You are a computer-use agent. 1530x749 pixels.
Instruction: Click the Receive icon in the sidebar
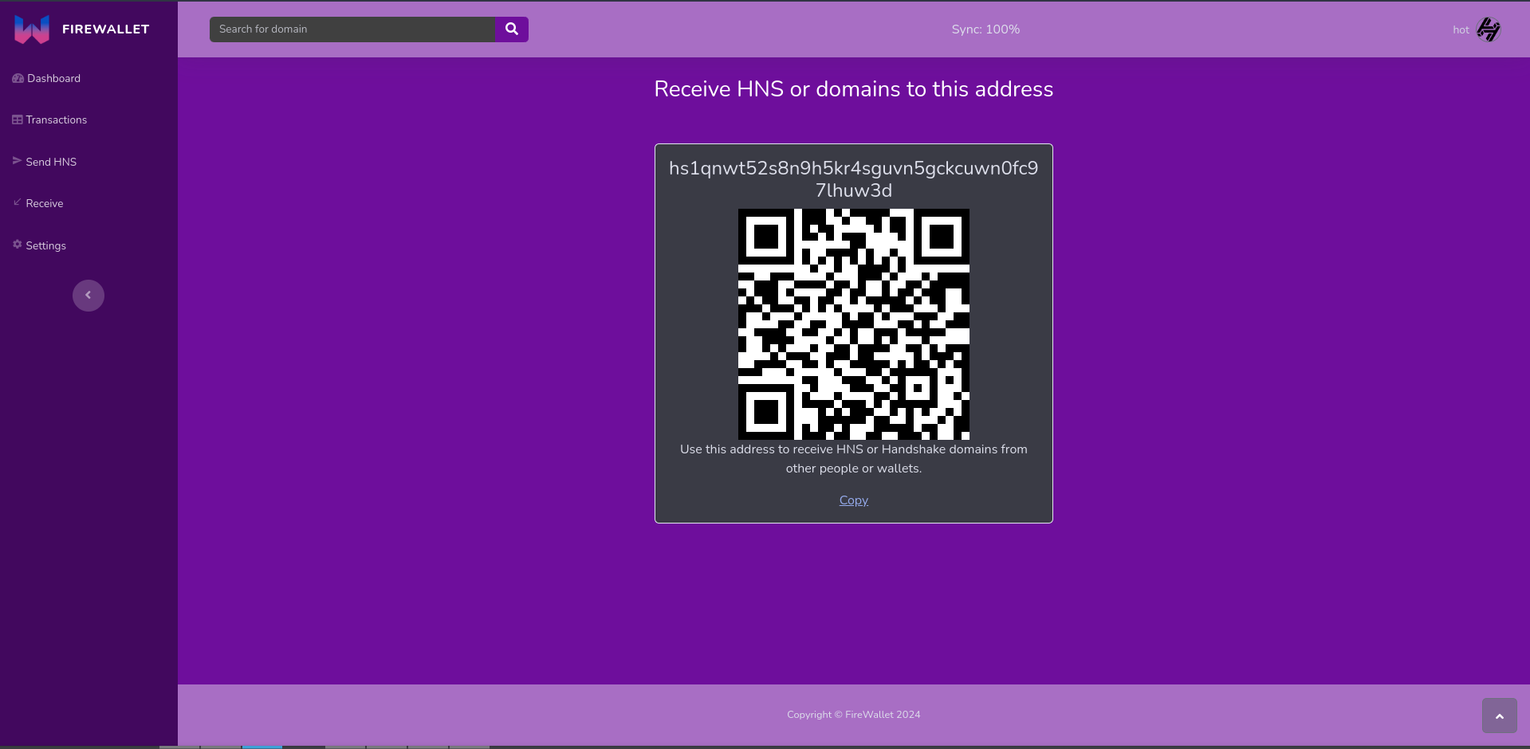(17, 203)
